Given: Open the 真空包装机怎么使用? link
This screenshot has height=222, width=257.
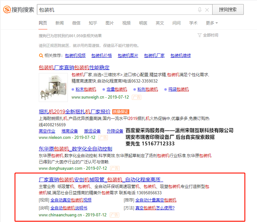Looking at the screenshot, I should coord(155,208).
